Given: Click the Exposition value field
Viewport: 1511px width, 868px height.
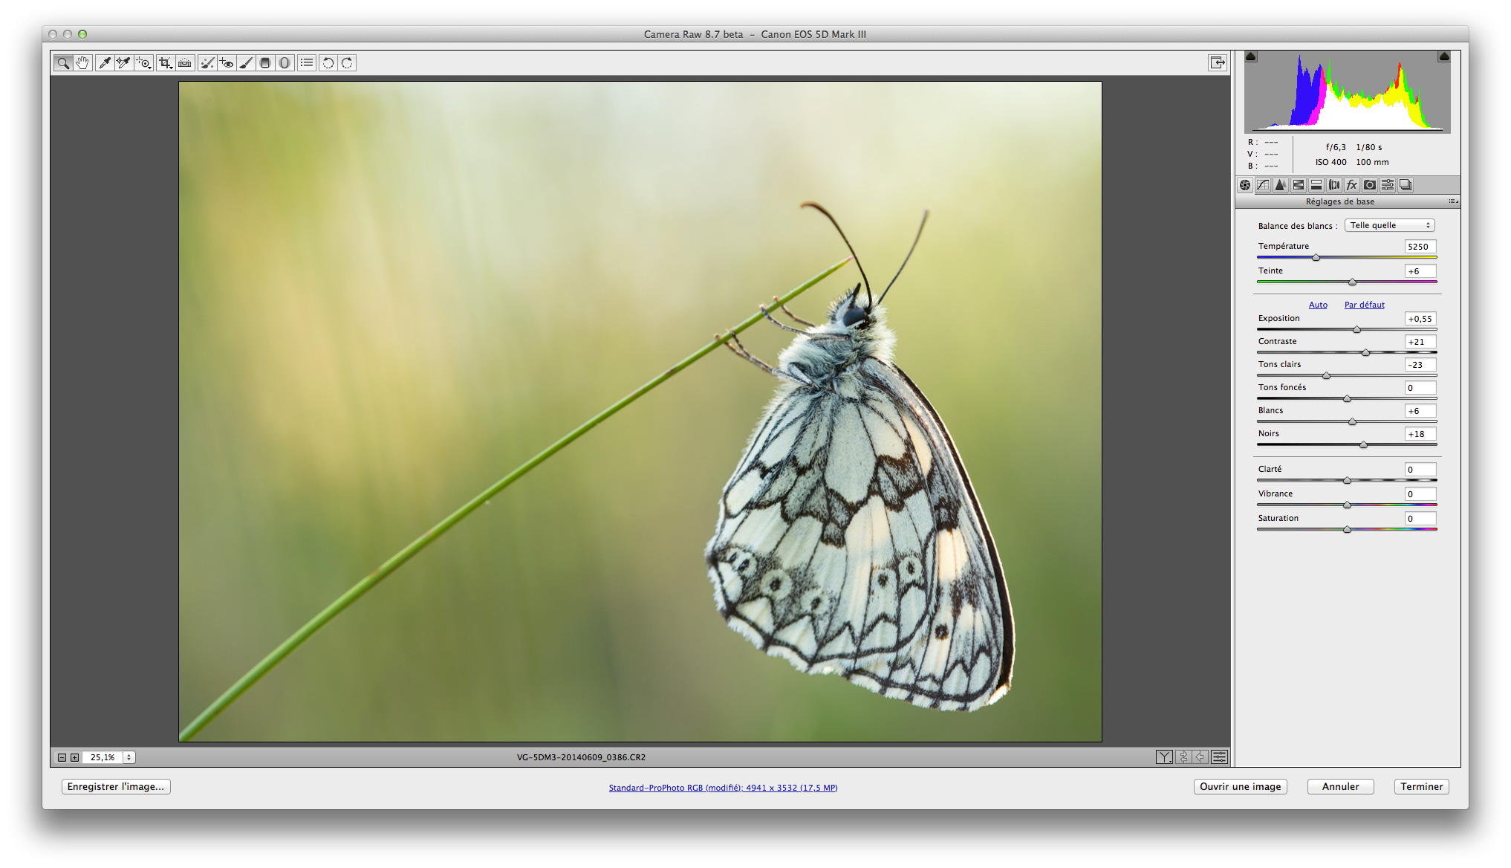Looking at the screenshot, I should (x=1420, y=319).
